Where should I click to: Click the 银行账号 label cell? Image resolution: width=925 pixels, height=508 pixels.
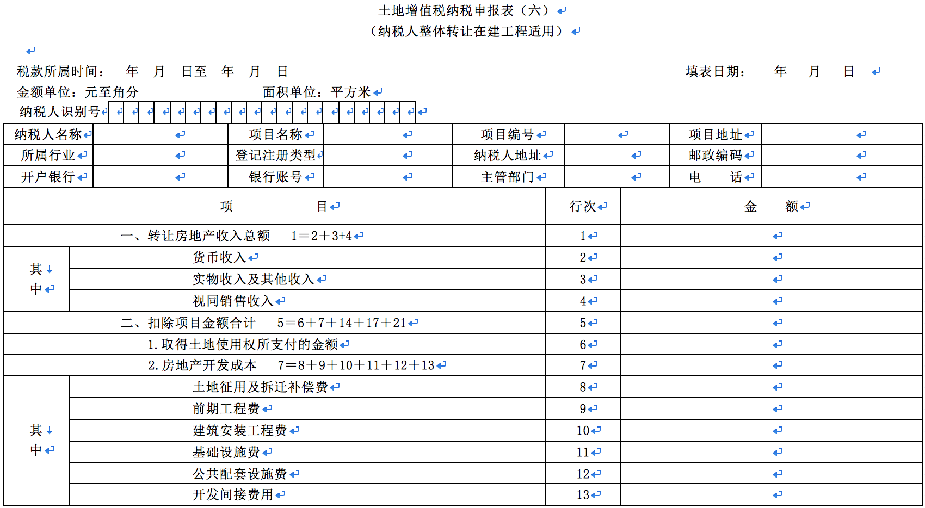click(x=276, y=177)
